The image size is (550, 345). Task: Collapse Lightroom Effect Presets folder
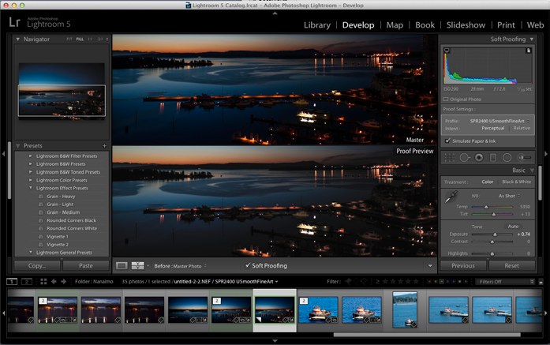click(x=31, y=188)
